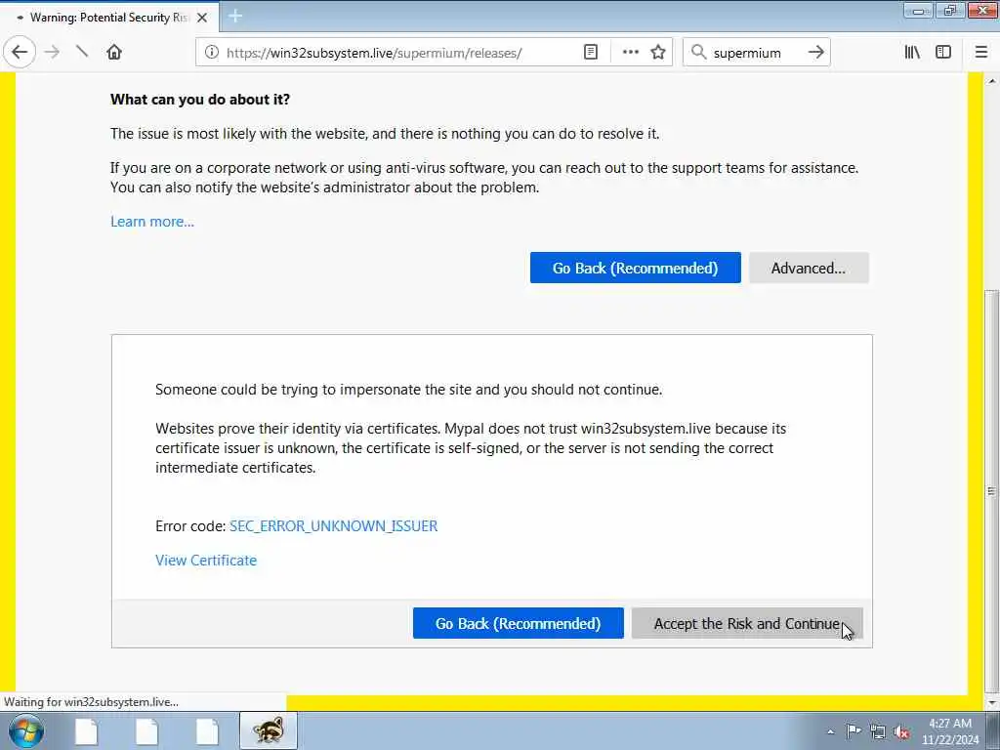
Task: Click the scrollbar up arrow
Action: (x=991, y=81)
